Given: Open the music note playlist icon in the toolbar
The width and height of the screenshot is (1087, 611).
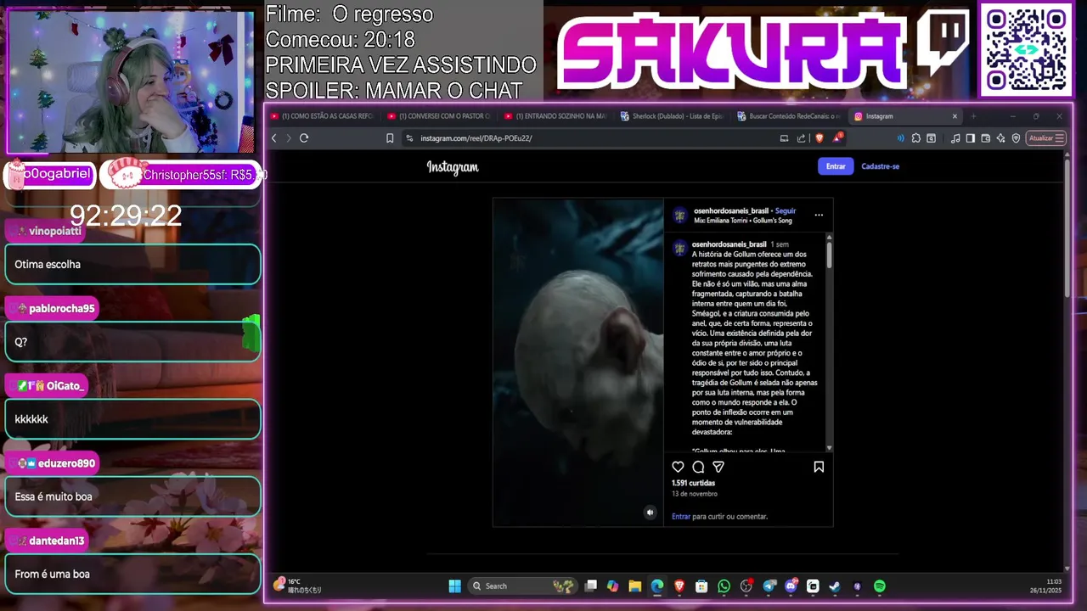Looking at the screenshot, I should click(955, 138).
